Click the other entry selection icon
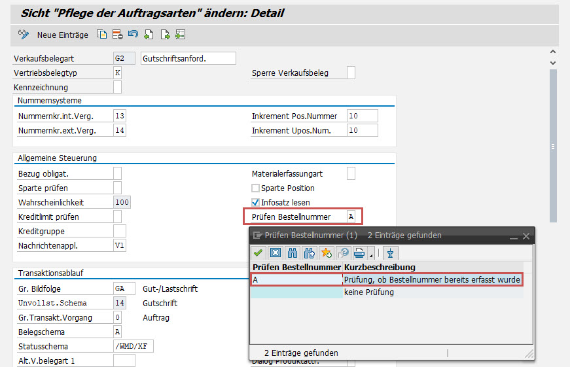 [x=181, y=35]
